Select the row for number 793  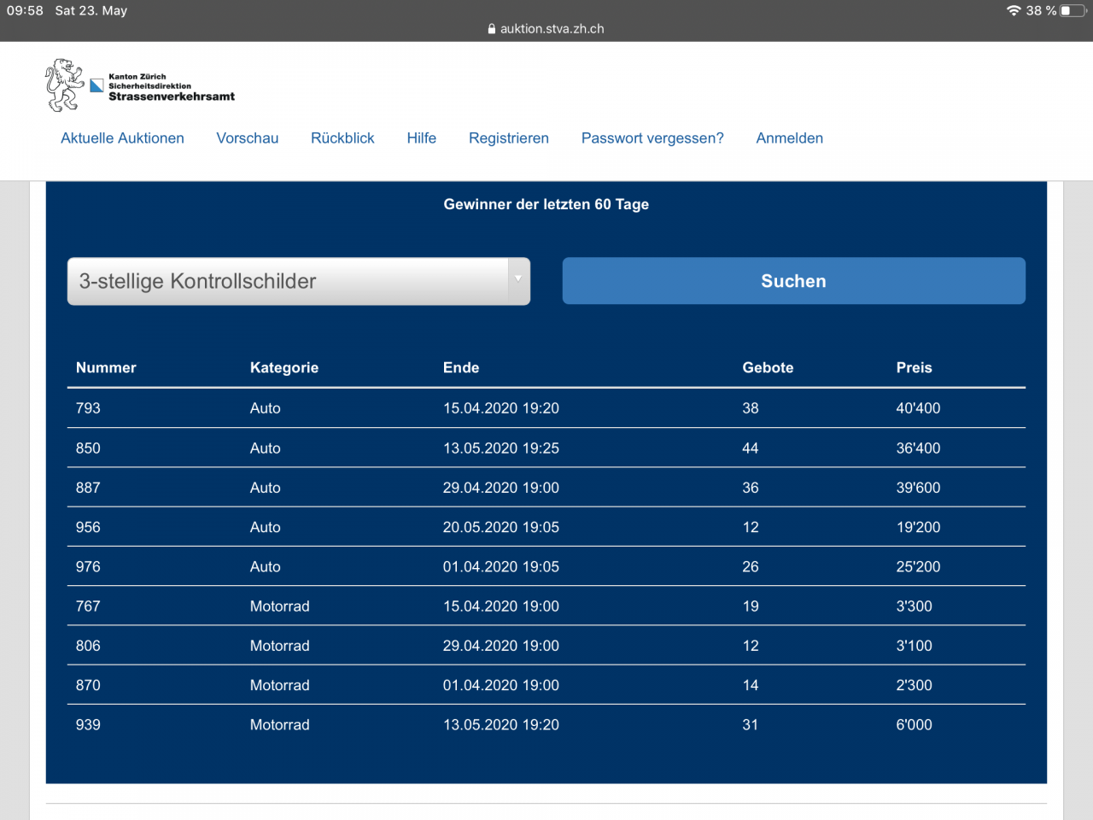(546, 408)
